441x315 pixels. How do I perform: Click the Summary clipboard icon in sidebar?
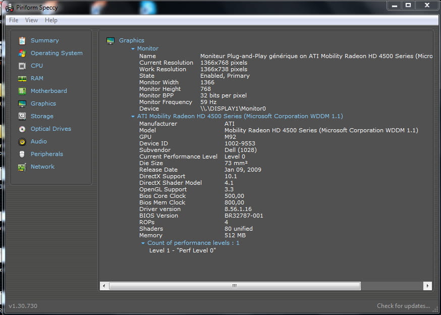(22, 40)
